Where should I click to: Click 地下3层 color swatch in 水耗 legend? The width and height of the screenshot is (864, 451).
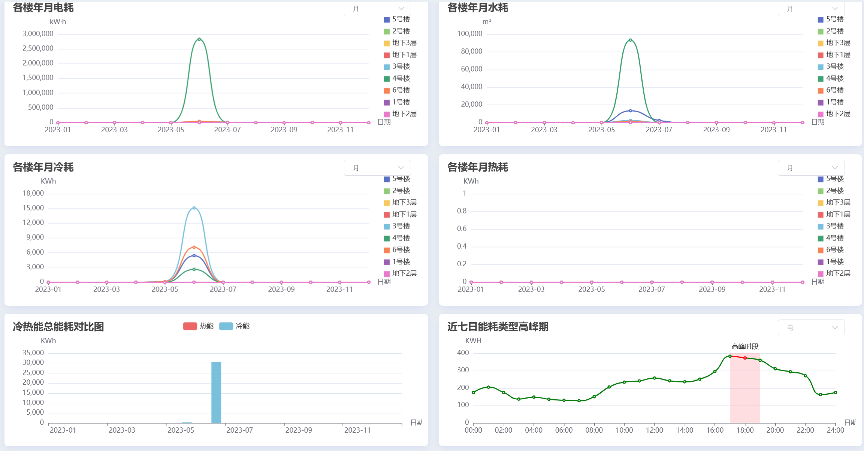click(821, 43)
